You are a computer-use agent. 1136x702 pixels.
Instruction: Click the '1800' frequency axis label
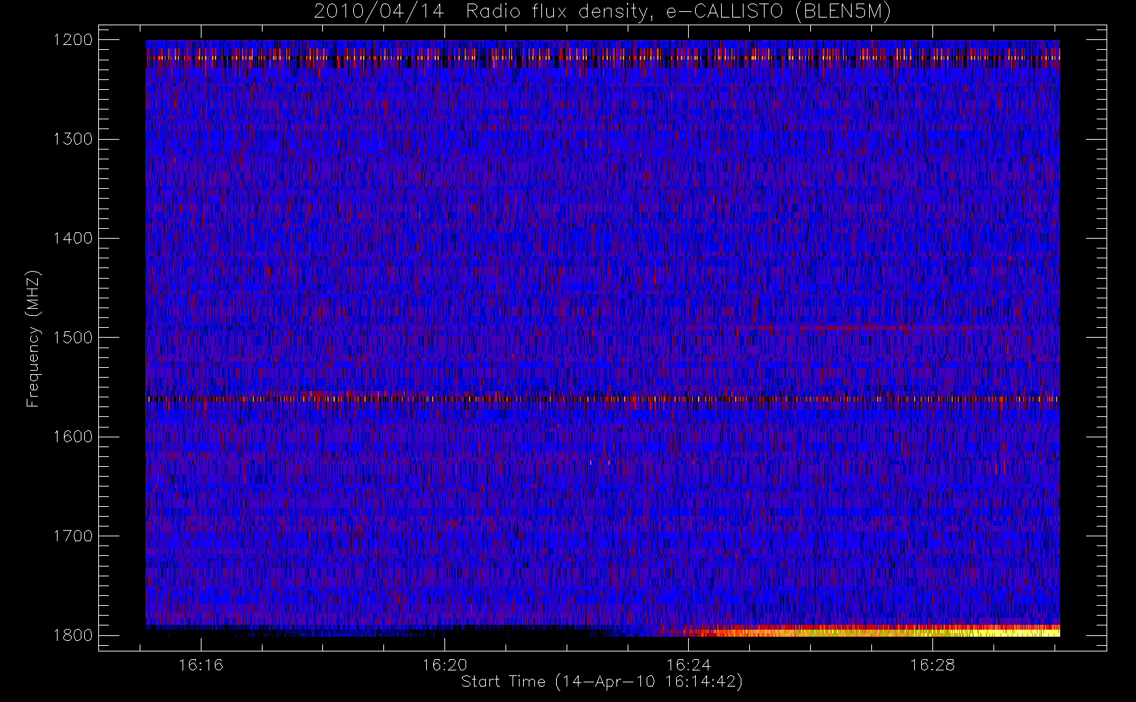(x=73, y=635)
